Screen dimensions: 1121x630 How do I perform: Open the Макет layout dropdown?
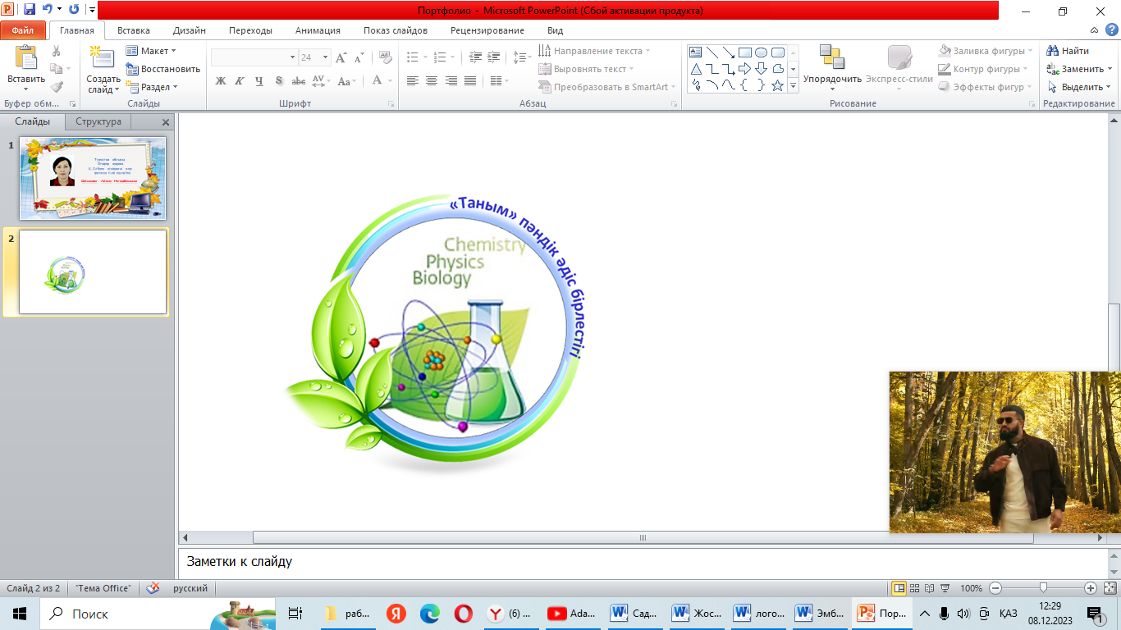click(x=152, y=51)
